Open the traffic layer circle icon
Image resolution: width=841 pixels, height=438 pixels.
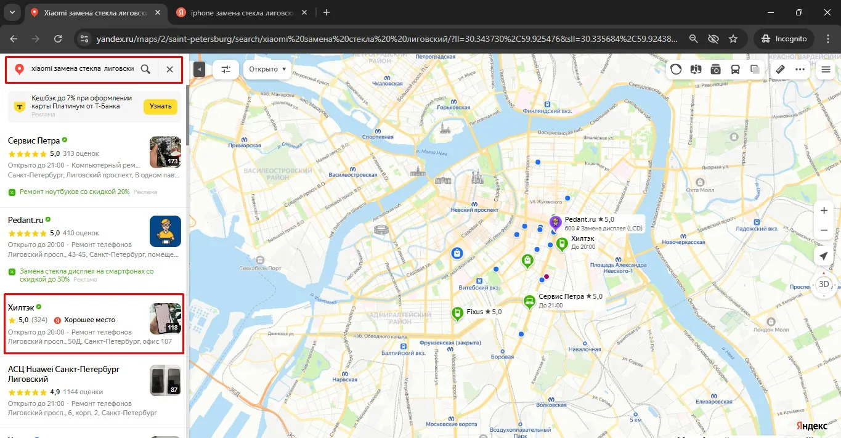click(x=676, y=70)
